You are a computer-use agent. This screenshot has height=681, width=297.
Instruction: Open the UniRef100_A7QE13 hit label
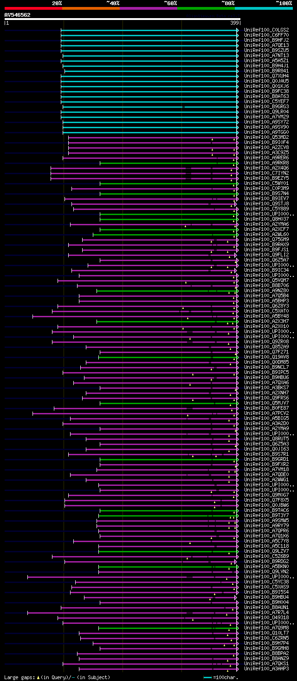266,46
